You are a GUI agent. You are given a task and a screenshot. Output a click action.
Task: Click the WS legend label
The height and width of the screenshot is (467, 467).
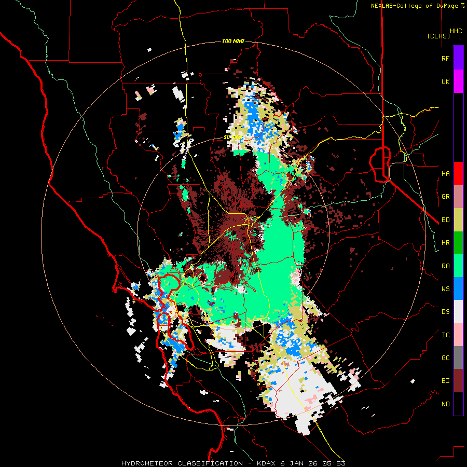tap(445, 289)
